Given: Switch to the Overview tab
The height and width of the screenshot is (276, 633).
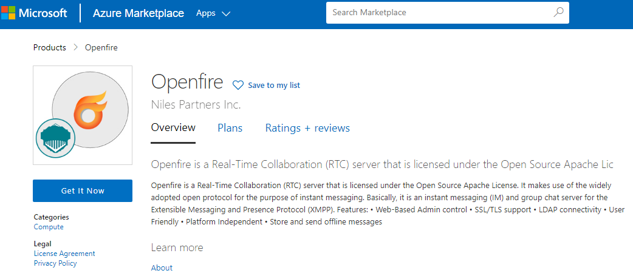Looking at the screenshot, I should (x=173, y=128).
